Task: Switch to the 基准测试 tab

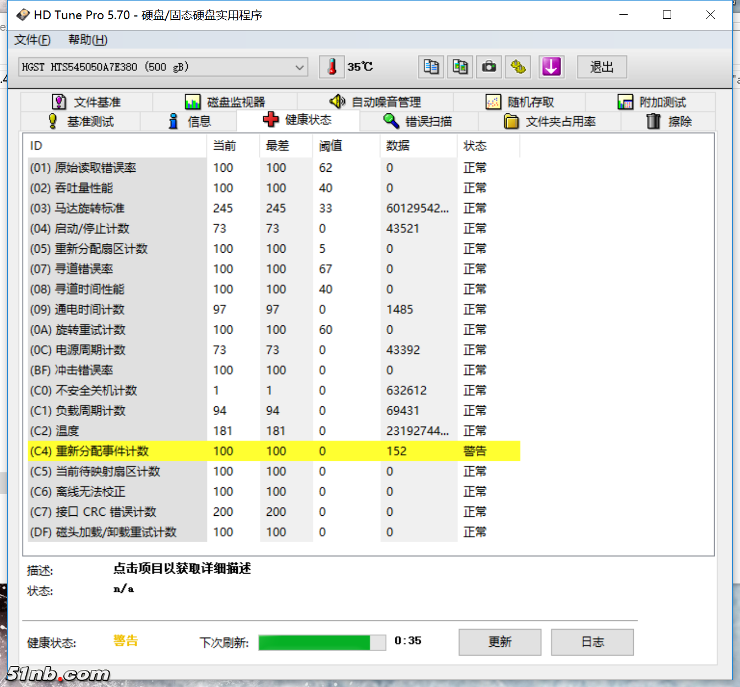Action: pyautogui.click(x=81, y=121)
